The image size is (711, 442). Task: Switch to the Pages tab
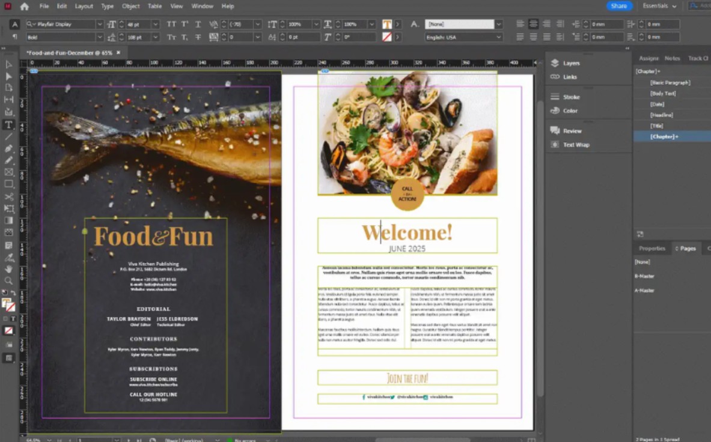click(689, 248)
